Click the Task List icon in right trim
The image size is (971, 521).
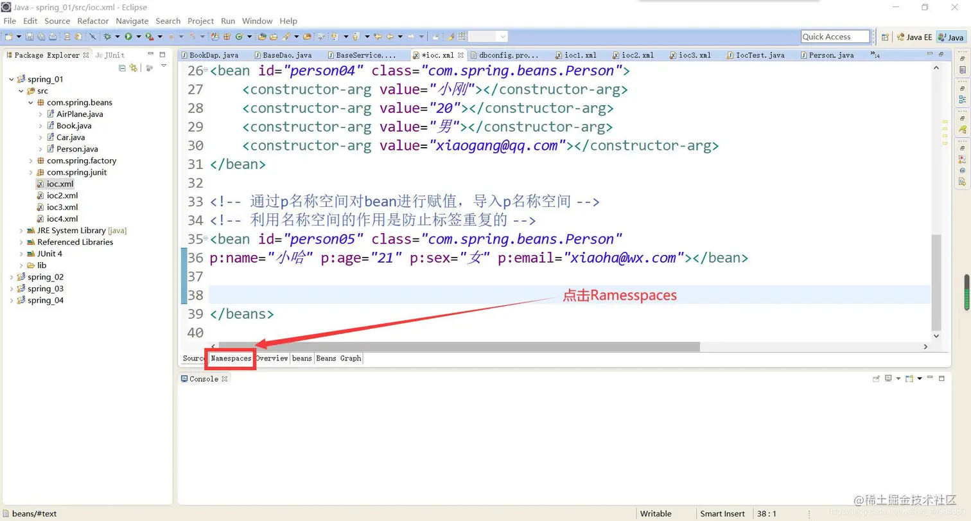click(x=962, y=69)
